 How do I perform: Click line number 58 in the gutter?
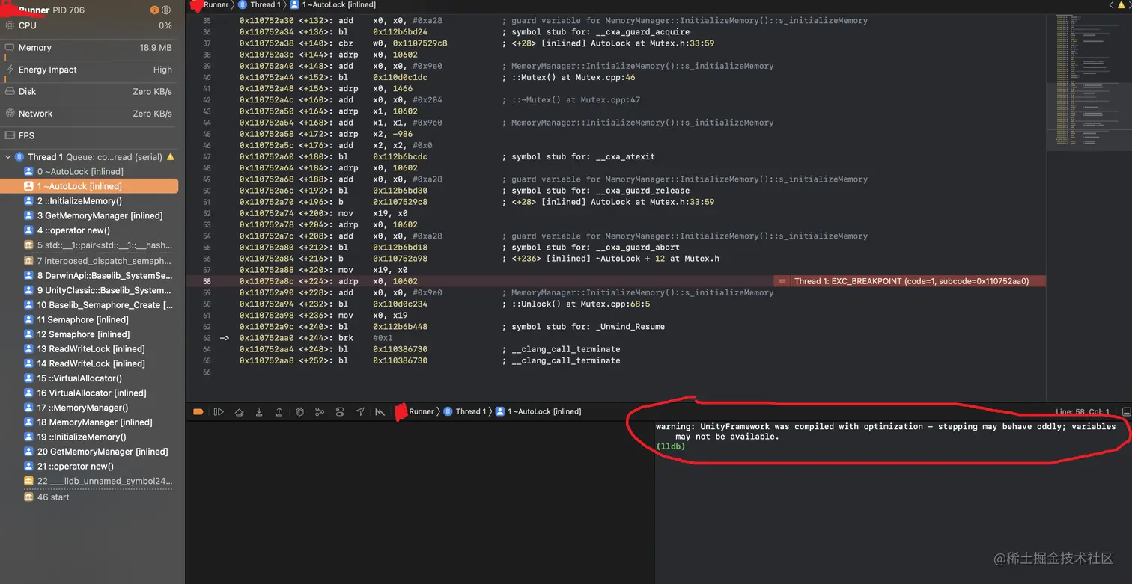coord(207,281)
